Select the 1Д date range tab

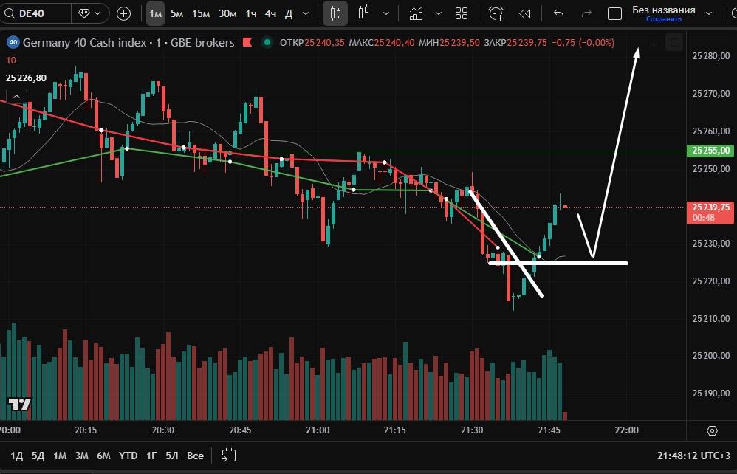pyautogui.click(x=17, y=455)
